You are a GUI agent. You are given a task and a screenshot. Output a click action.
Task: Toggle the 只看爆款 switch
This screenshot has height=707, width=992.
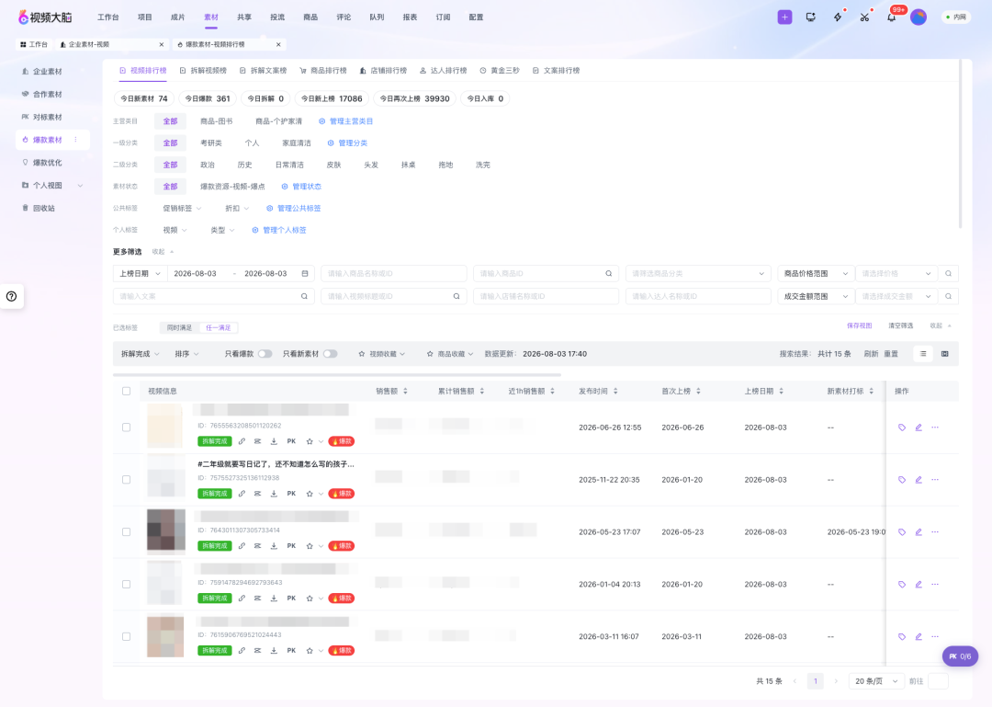pos(265,353)
